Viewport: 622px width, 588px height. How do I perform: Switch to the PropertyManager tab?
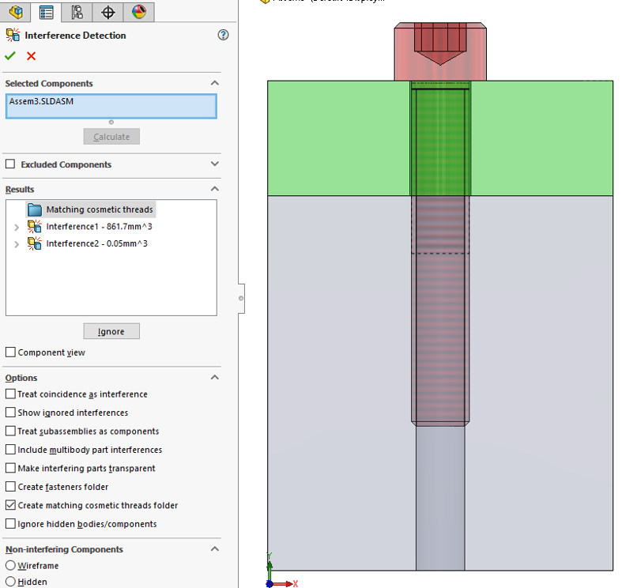tap(46, 12)
